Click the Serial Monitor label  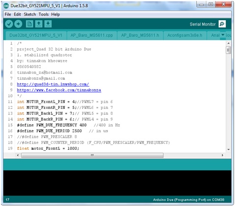[x=203, y=24]
